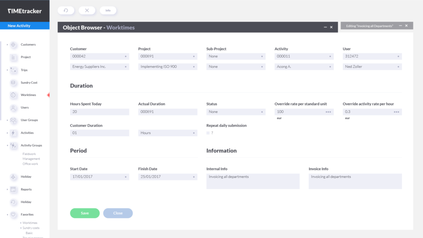
Task: Expand the Favorites section
Action: 14,214
